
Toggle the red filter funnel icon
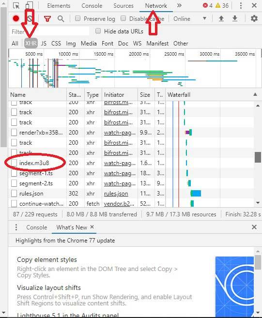coord(47,19)
